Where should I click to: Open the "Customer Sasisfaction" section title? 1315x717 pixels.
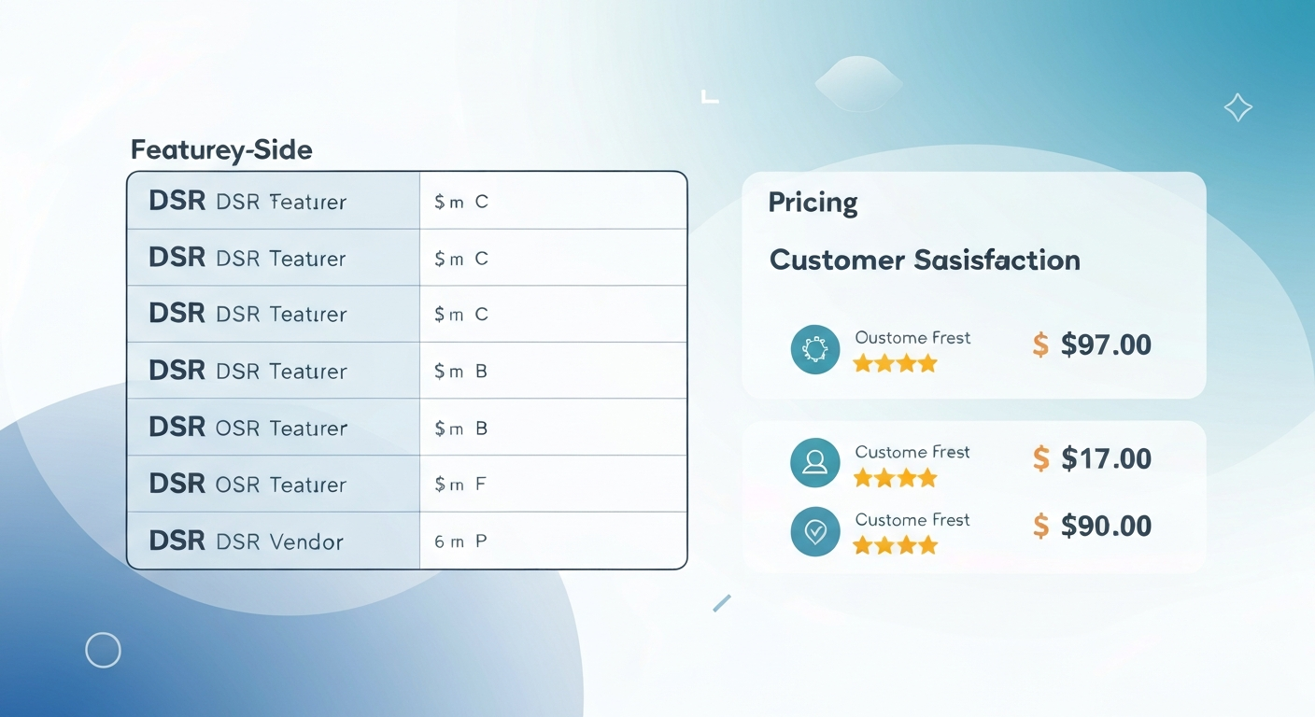[925, 260]
